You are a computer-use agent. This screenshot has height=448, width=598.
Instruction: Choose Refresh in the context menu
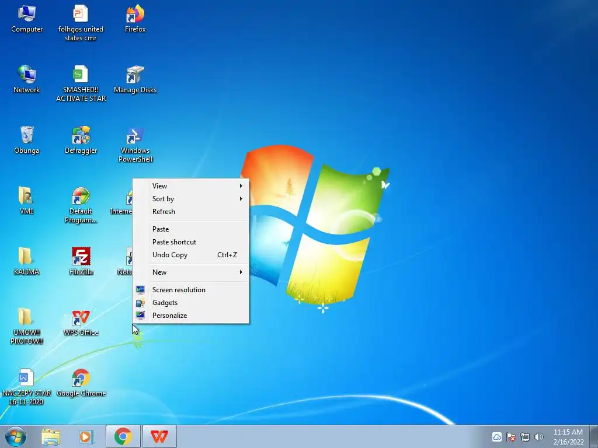click(191, 212)
